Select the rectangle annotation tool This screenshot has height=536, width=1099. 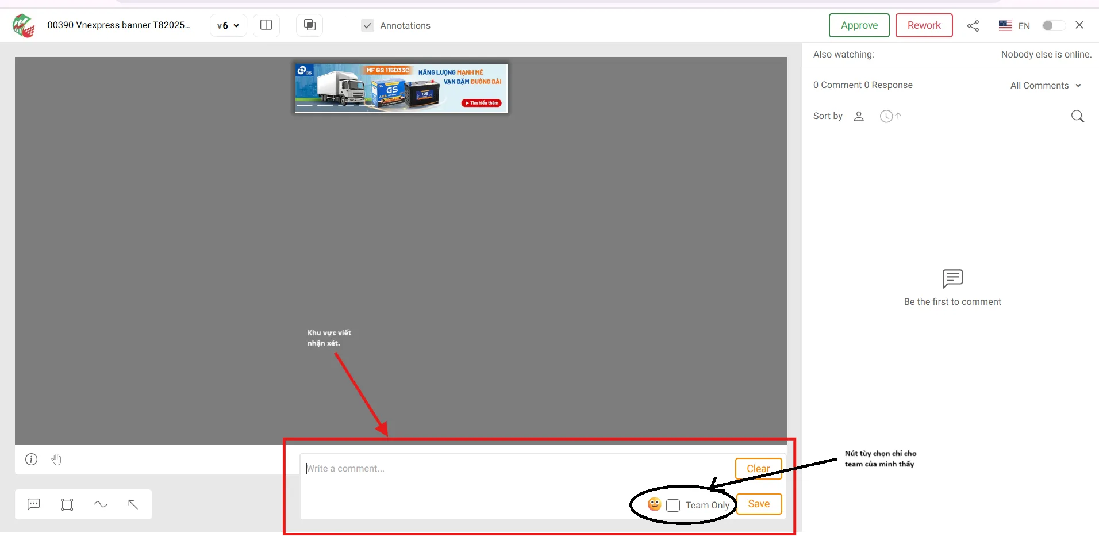(x=67, y=504)
